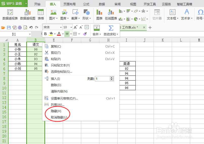Insert 艺术字 word art
Image resolution: width=204 pixels, height=144 pixels.
pos(187,14)
